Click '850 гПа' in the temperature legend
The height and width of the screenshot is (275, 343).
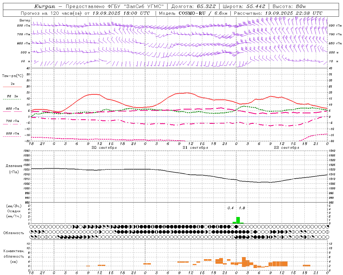pos(13,109)
